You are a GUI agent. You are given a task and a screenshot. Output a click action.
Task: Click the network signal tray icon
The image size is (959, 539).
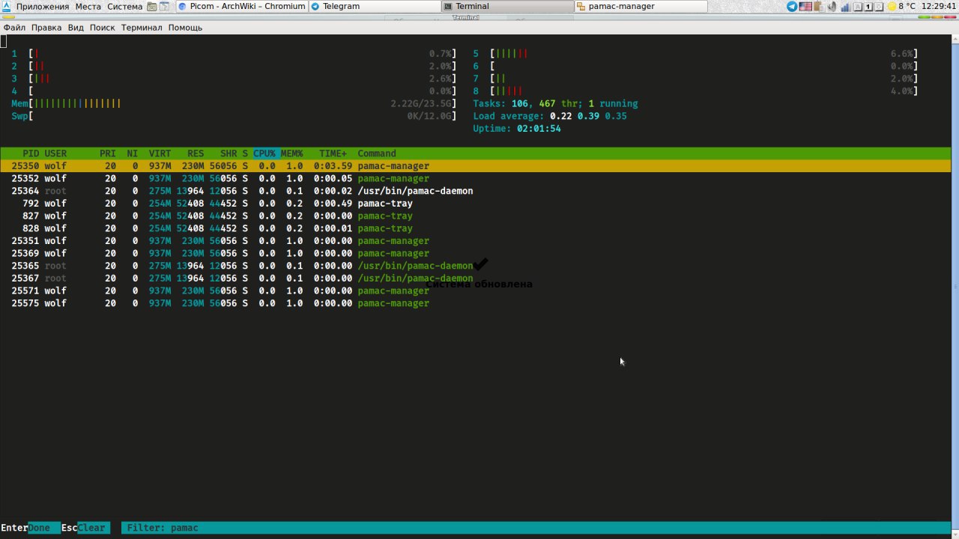tap(845, 6)
